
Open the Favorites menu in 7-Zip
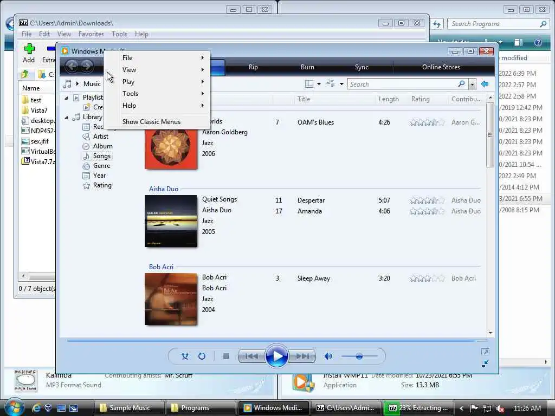(91, 34)
